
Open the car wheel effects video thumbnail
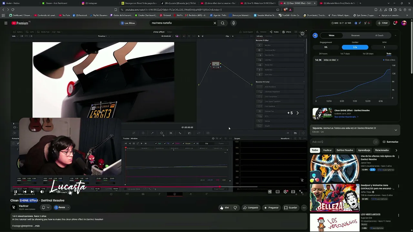(x=335, y=169)
